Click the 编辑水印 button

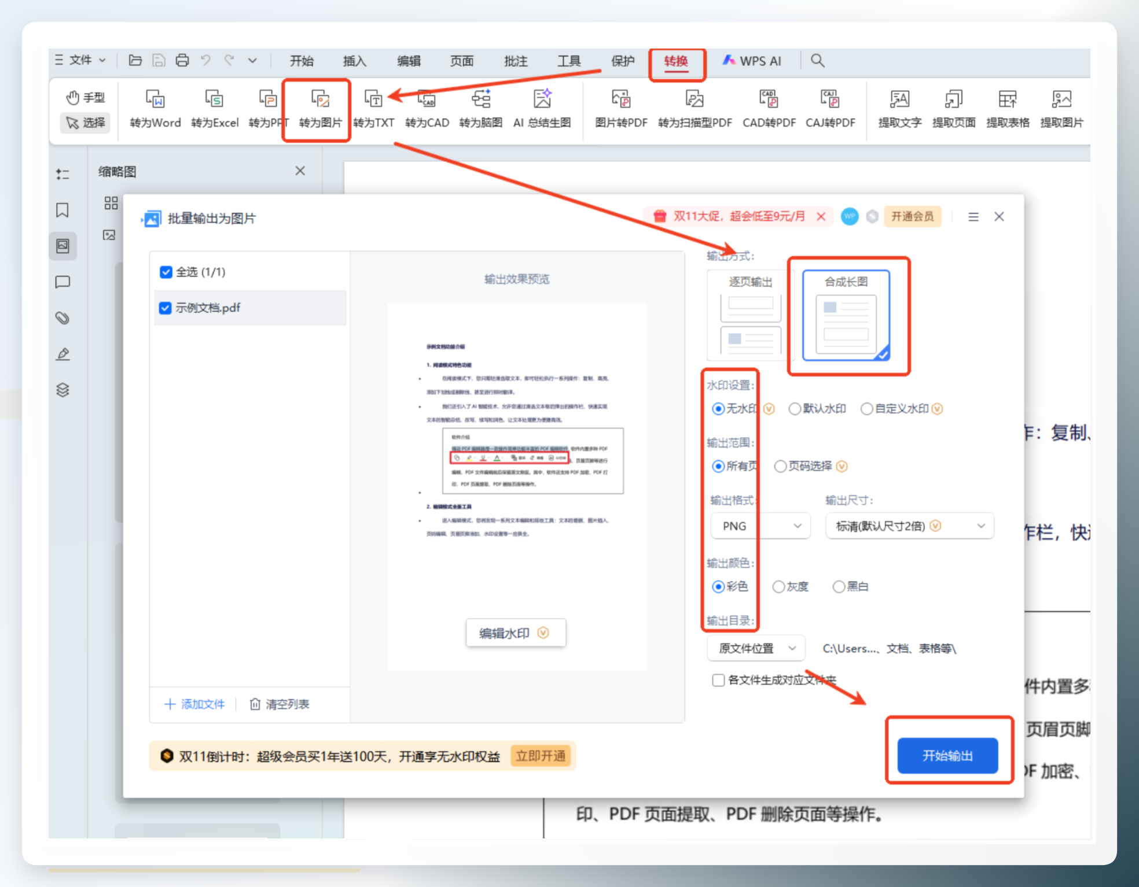coord(515,633)
